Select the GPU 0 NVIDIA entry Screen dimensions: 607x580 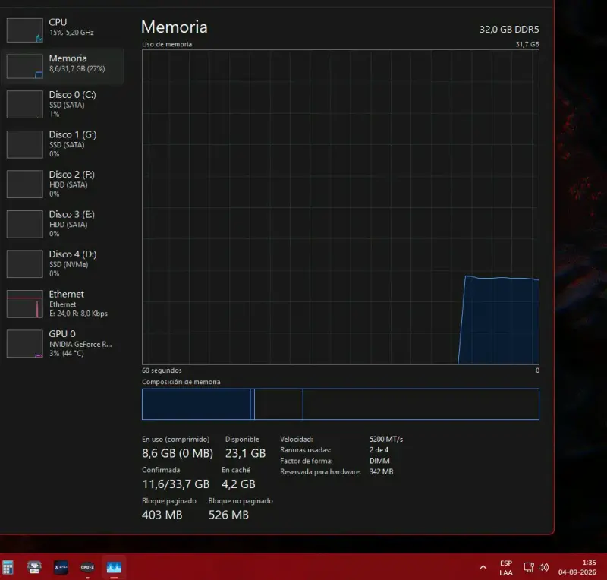pos(62,344)
